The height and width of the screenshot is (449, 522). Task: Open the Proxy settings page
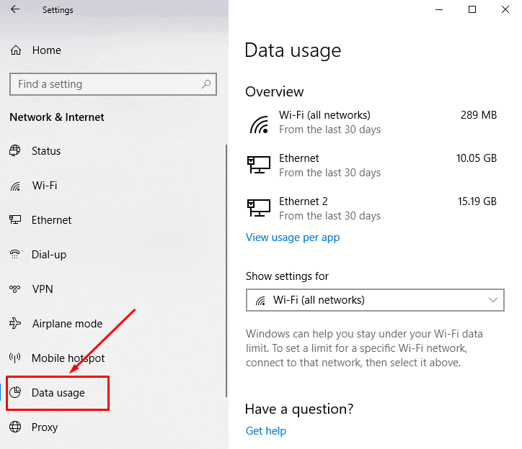pos(45,427)
